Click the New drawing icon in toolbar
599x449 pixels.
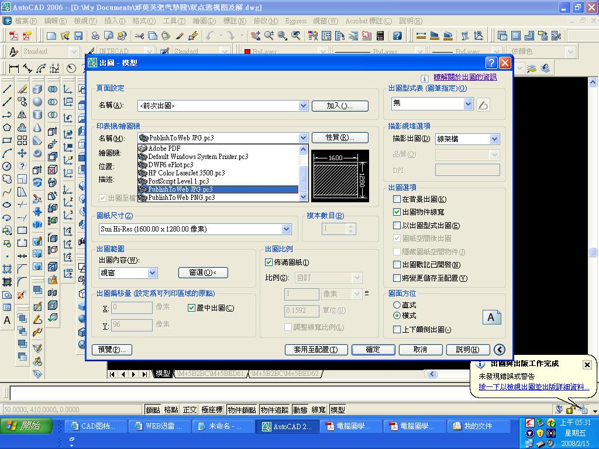tap(51, 36)
